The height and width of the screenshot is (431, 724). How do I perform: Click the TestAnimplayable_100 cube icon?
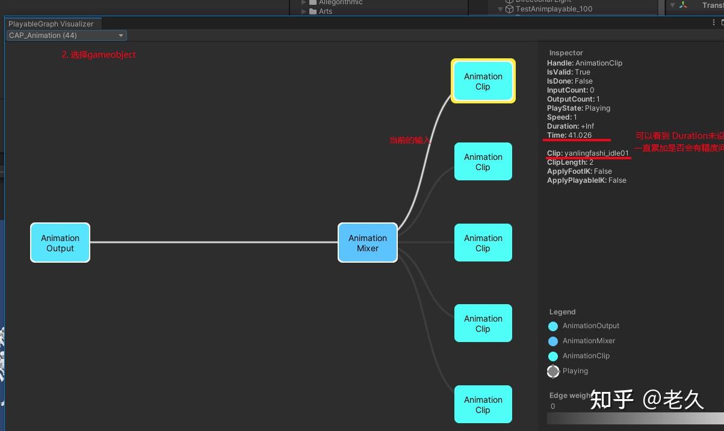[509, 9]
